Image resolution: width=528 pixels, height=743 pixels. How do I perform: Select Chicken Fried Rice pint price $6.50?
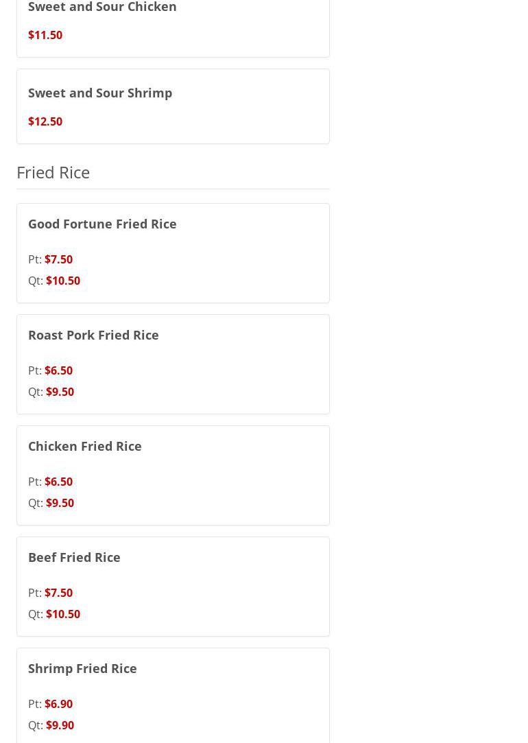pyautogui.click(x=58, y=482)
